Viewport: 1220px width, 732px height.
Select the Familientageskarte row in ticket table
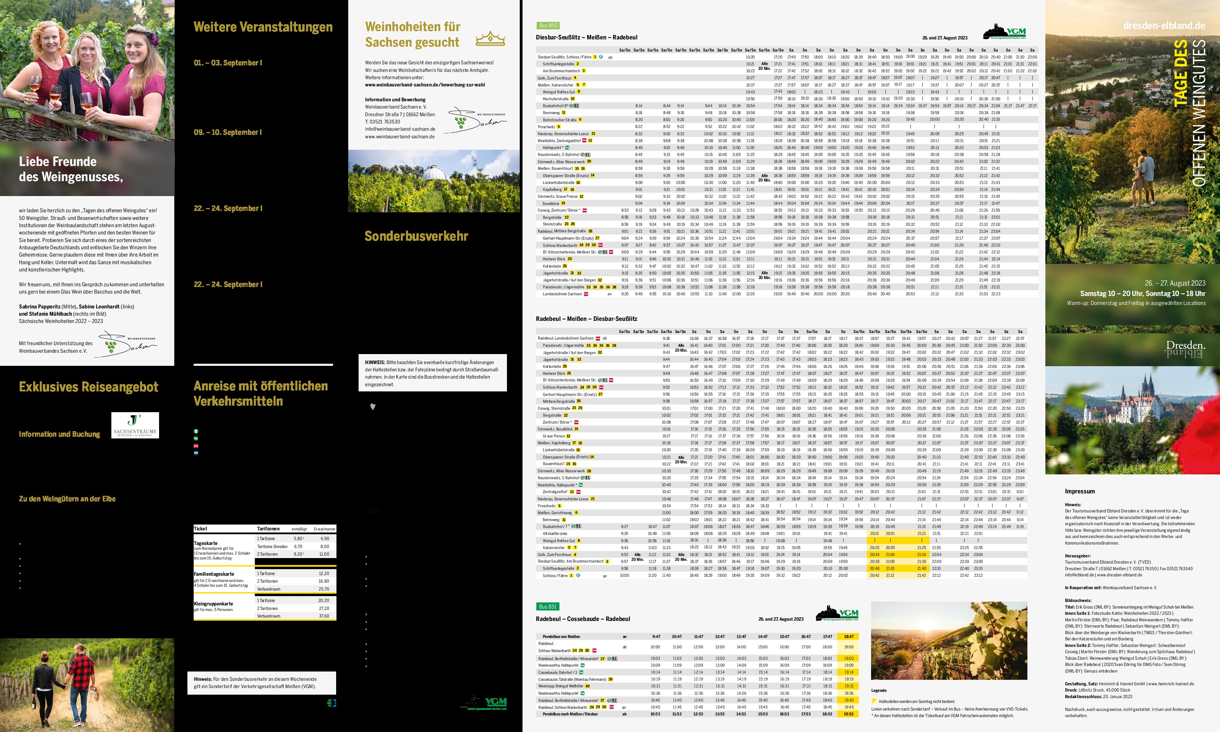265,581
